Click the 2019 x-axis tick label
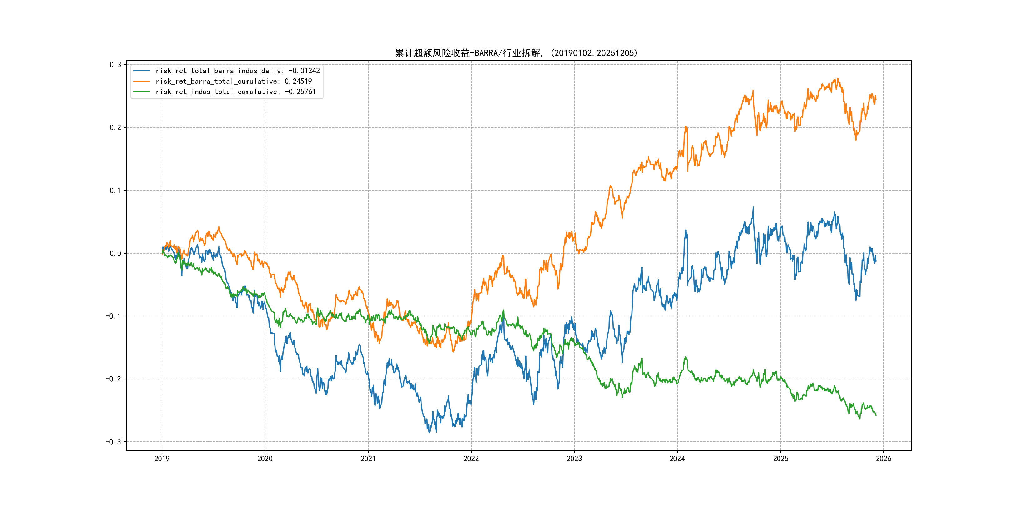The width and height of the screenshot is (1013, 506). pos(162,459)
